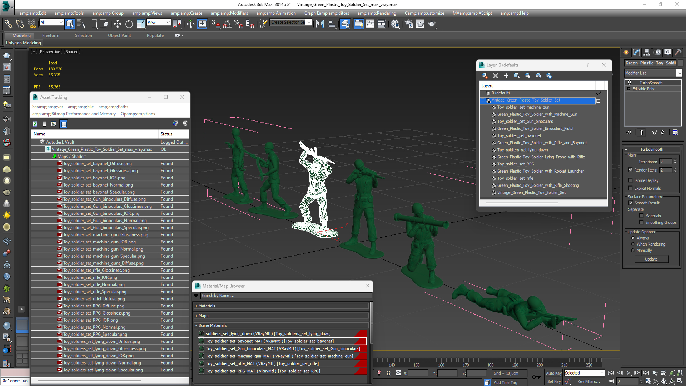Open Display panel tab icon
Image resolution: width=686 pixels, height=386 pixels.
[x=667, y=52]
